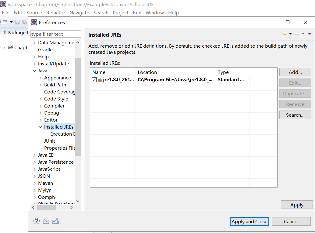
Task: Open the forward history dropdown arrow
Action: click(x=303, y=34)
